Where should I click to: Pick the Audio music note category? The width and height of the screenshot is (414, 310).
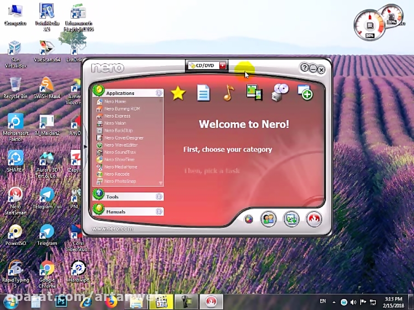tap(229, 93)
